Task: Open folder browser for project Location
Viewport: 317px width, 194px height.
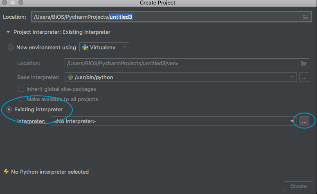Action: pyautogui.click(x=306, y=17)
